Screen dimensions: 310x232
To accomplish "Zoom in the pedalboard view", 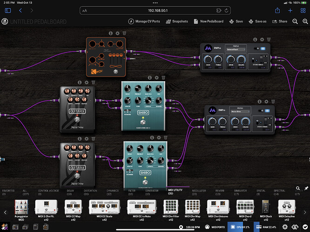I will 305,21.
